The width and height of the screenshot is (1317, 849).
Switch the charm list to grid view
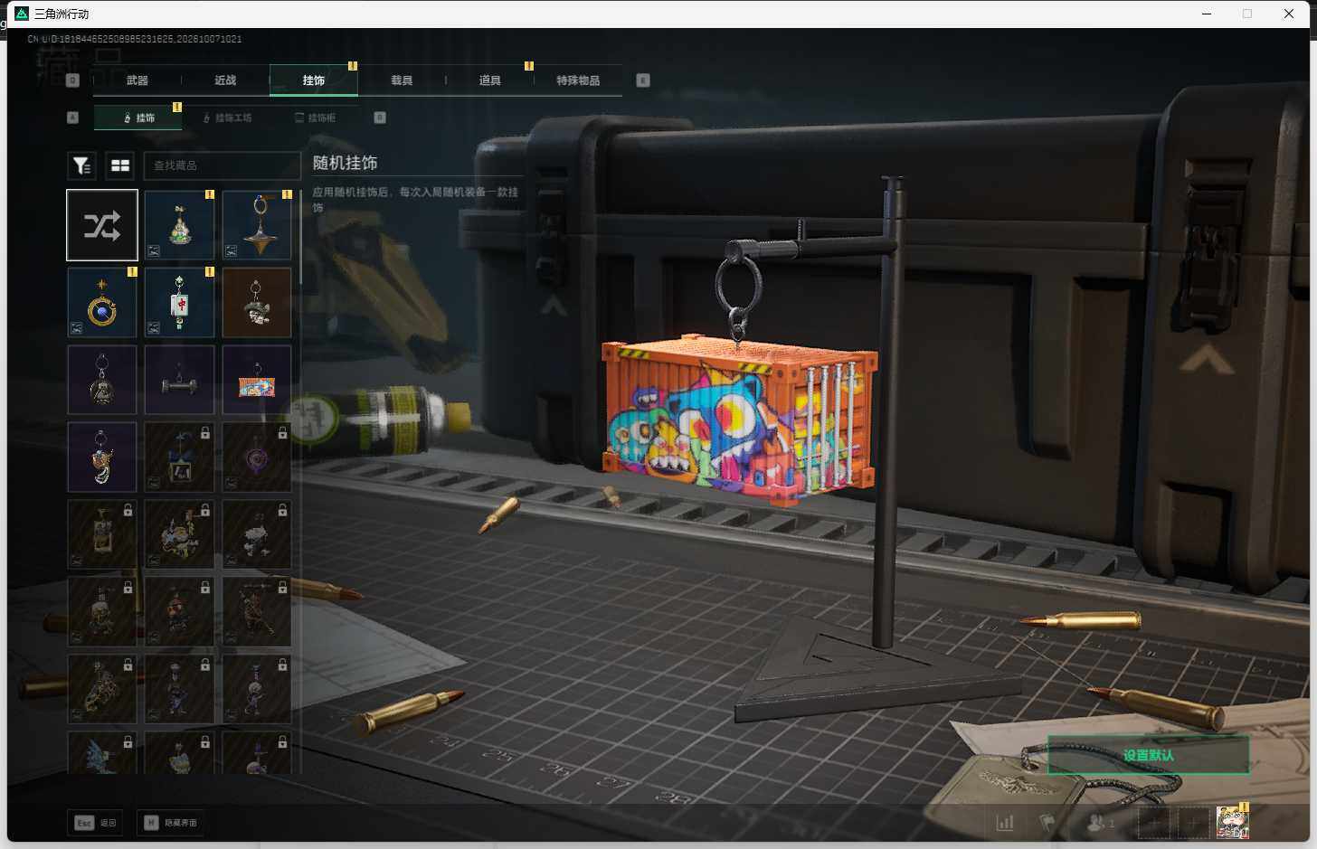coord(120,165)
